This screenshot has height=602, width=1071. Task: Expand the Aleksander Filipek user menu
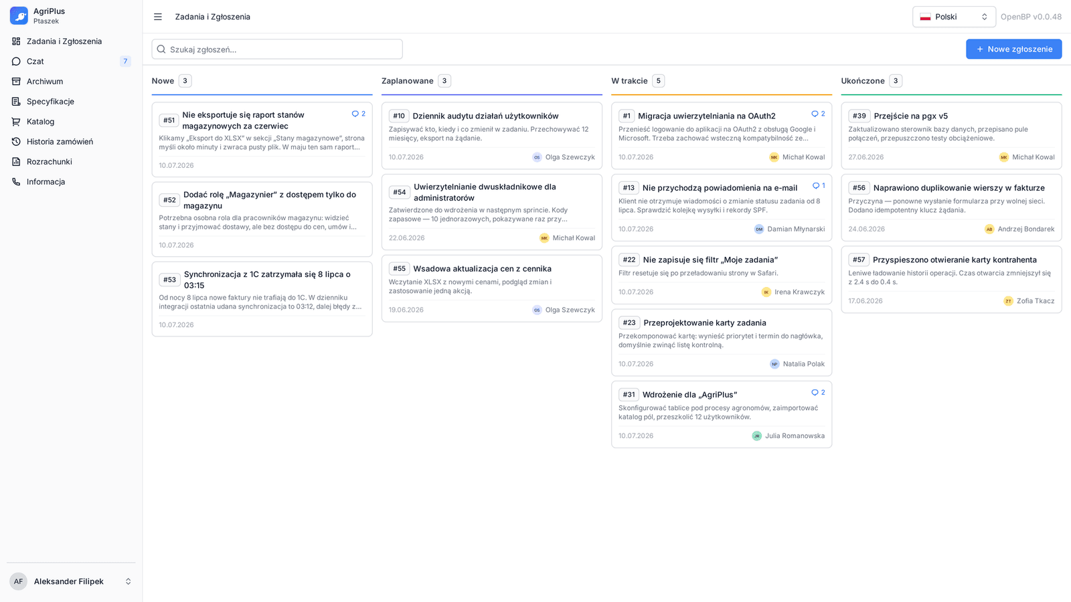tap(71, 581)
